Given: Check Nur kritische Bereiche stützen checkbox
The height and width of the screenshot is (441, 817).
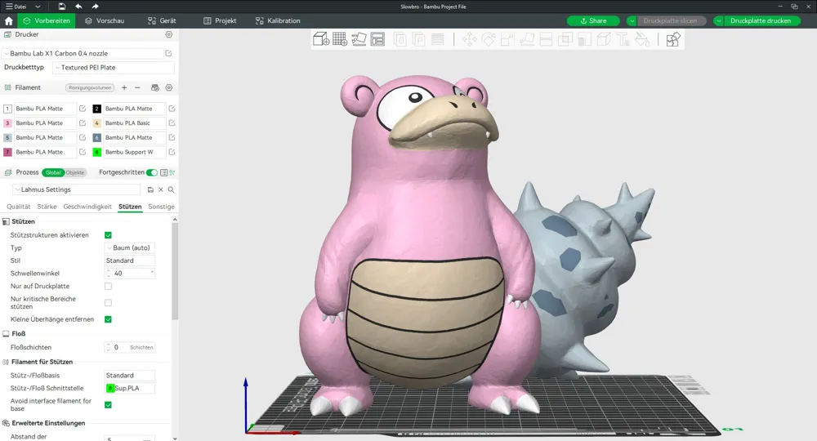Looking at the screenshot, I should click(108, 302).
